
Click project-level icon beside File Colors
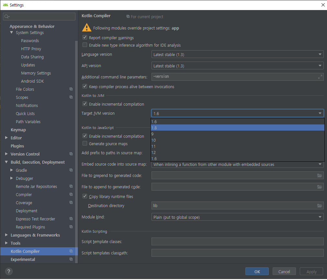click(x=71, y=89)
